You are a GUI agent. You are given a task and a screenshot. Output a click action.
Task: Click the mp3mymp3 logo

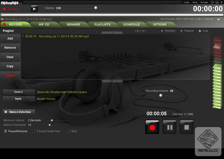tap(10, 3)
